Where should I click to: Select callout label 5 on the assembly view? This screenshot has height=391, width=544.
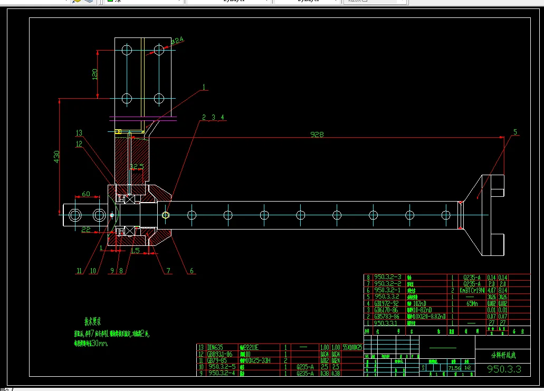click(515, 132)
